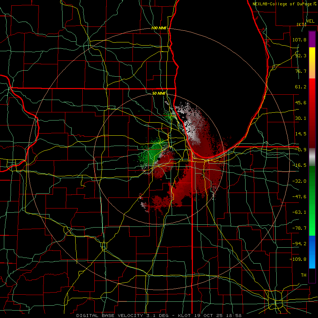Select the 100 NMI range ring label

click(159, 28)
